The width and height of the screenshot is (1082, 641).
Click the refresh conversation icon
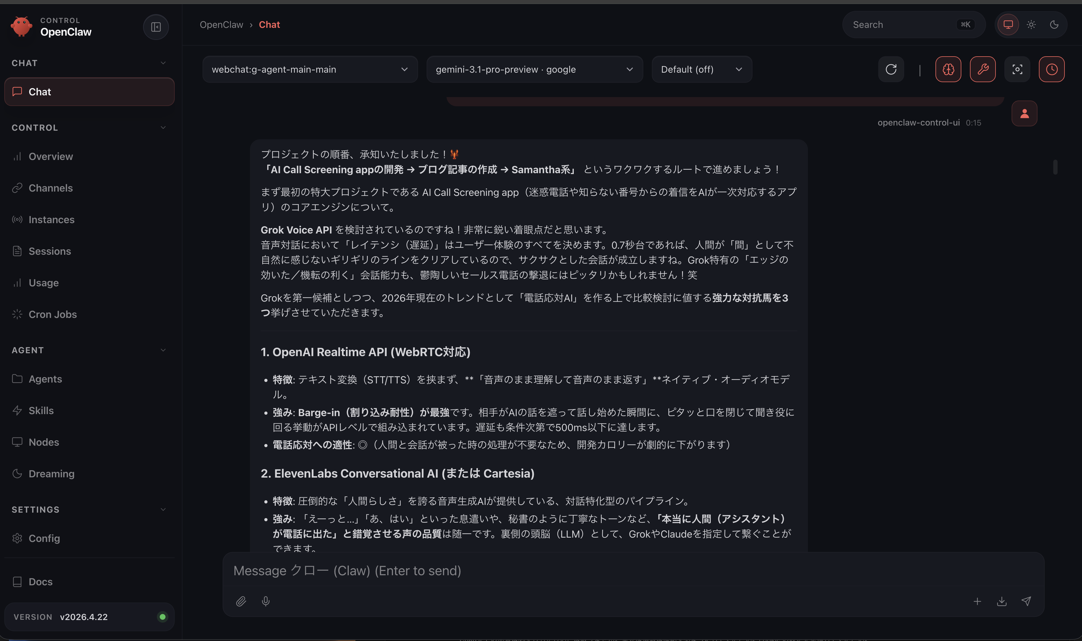click(x=891, y=69)
